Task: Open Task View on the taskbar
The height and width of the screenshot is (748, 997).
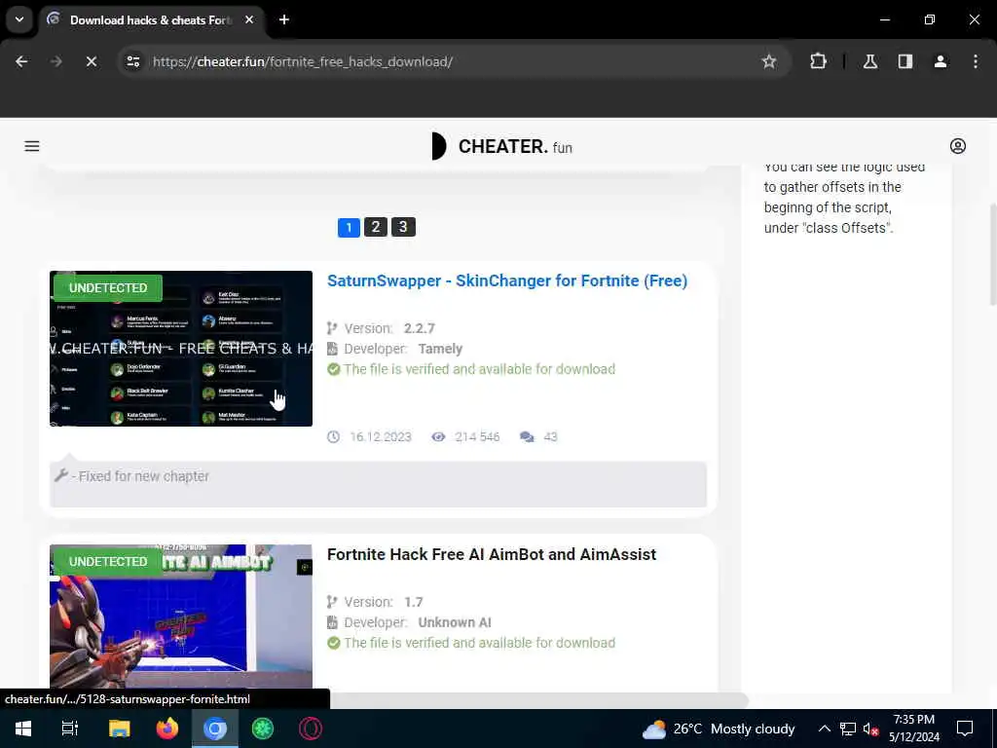Action: click(70, 729)
